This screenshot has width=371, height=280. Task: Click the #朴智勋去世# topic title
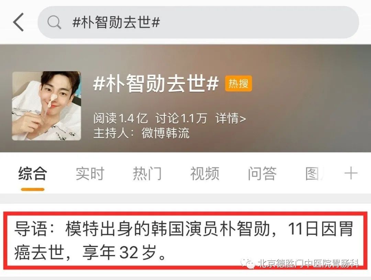[156, 83]
